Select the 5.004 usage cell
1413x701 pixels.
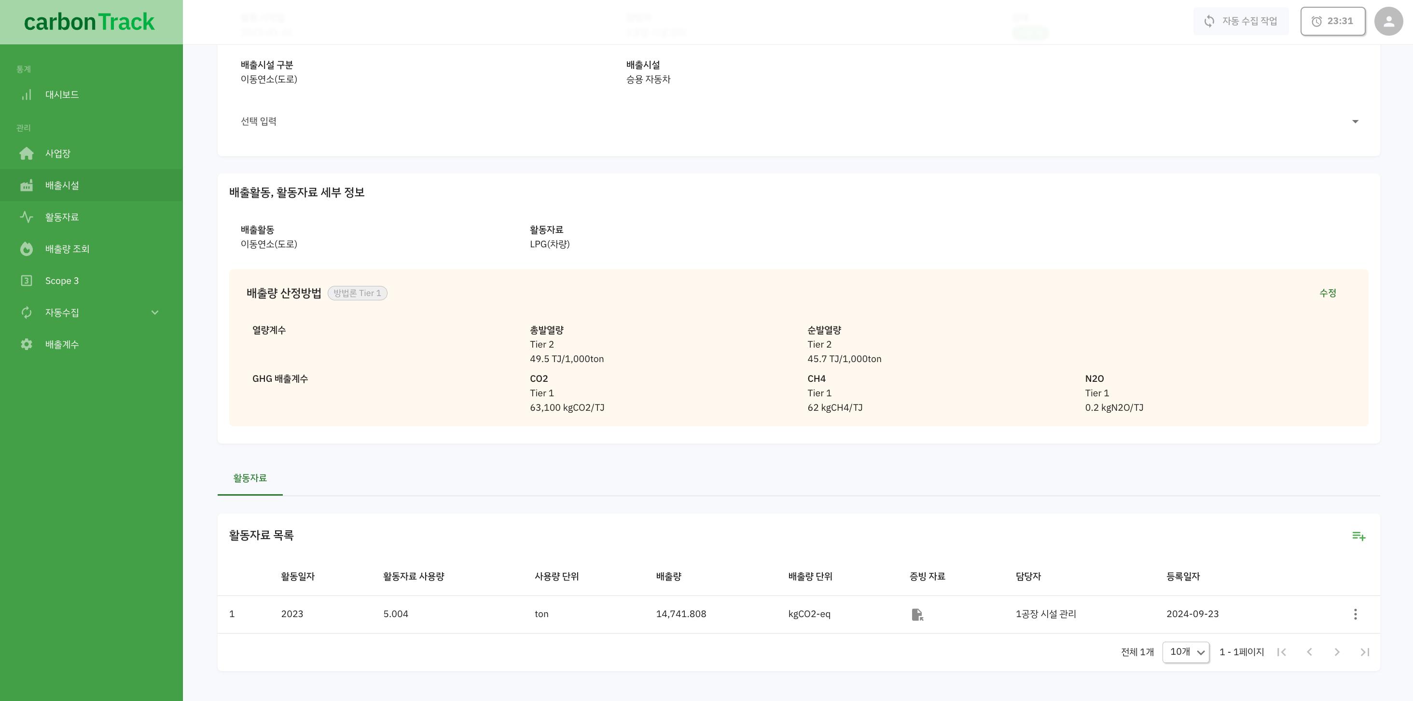pos(396,614)
